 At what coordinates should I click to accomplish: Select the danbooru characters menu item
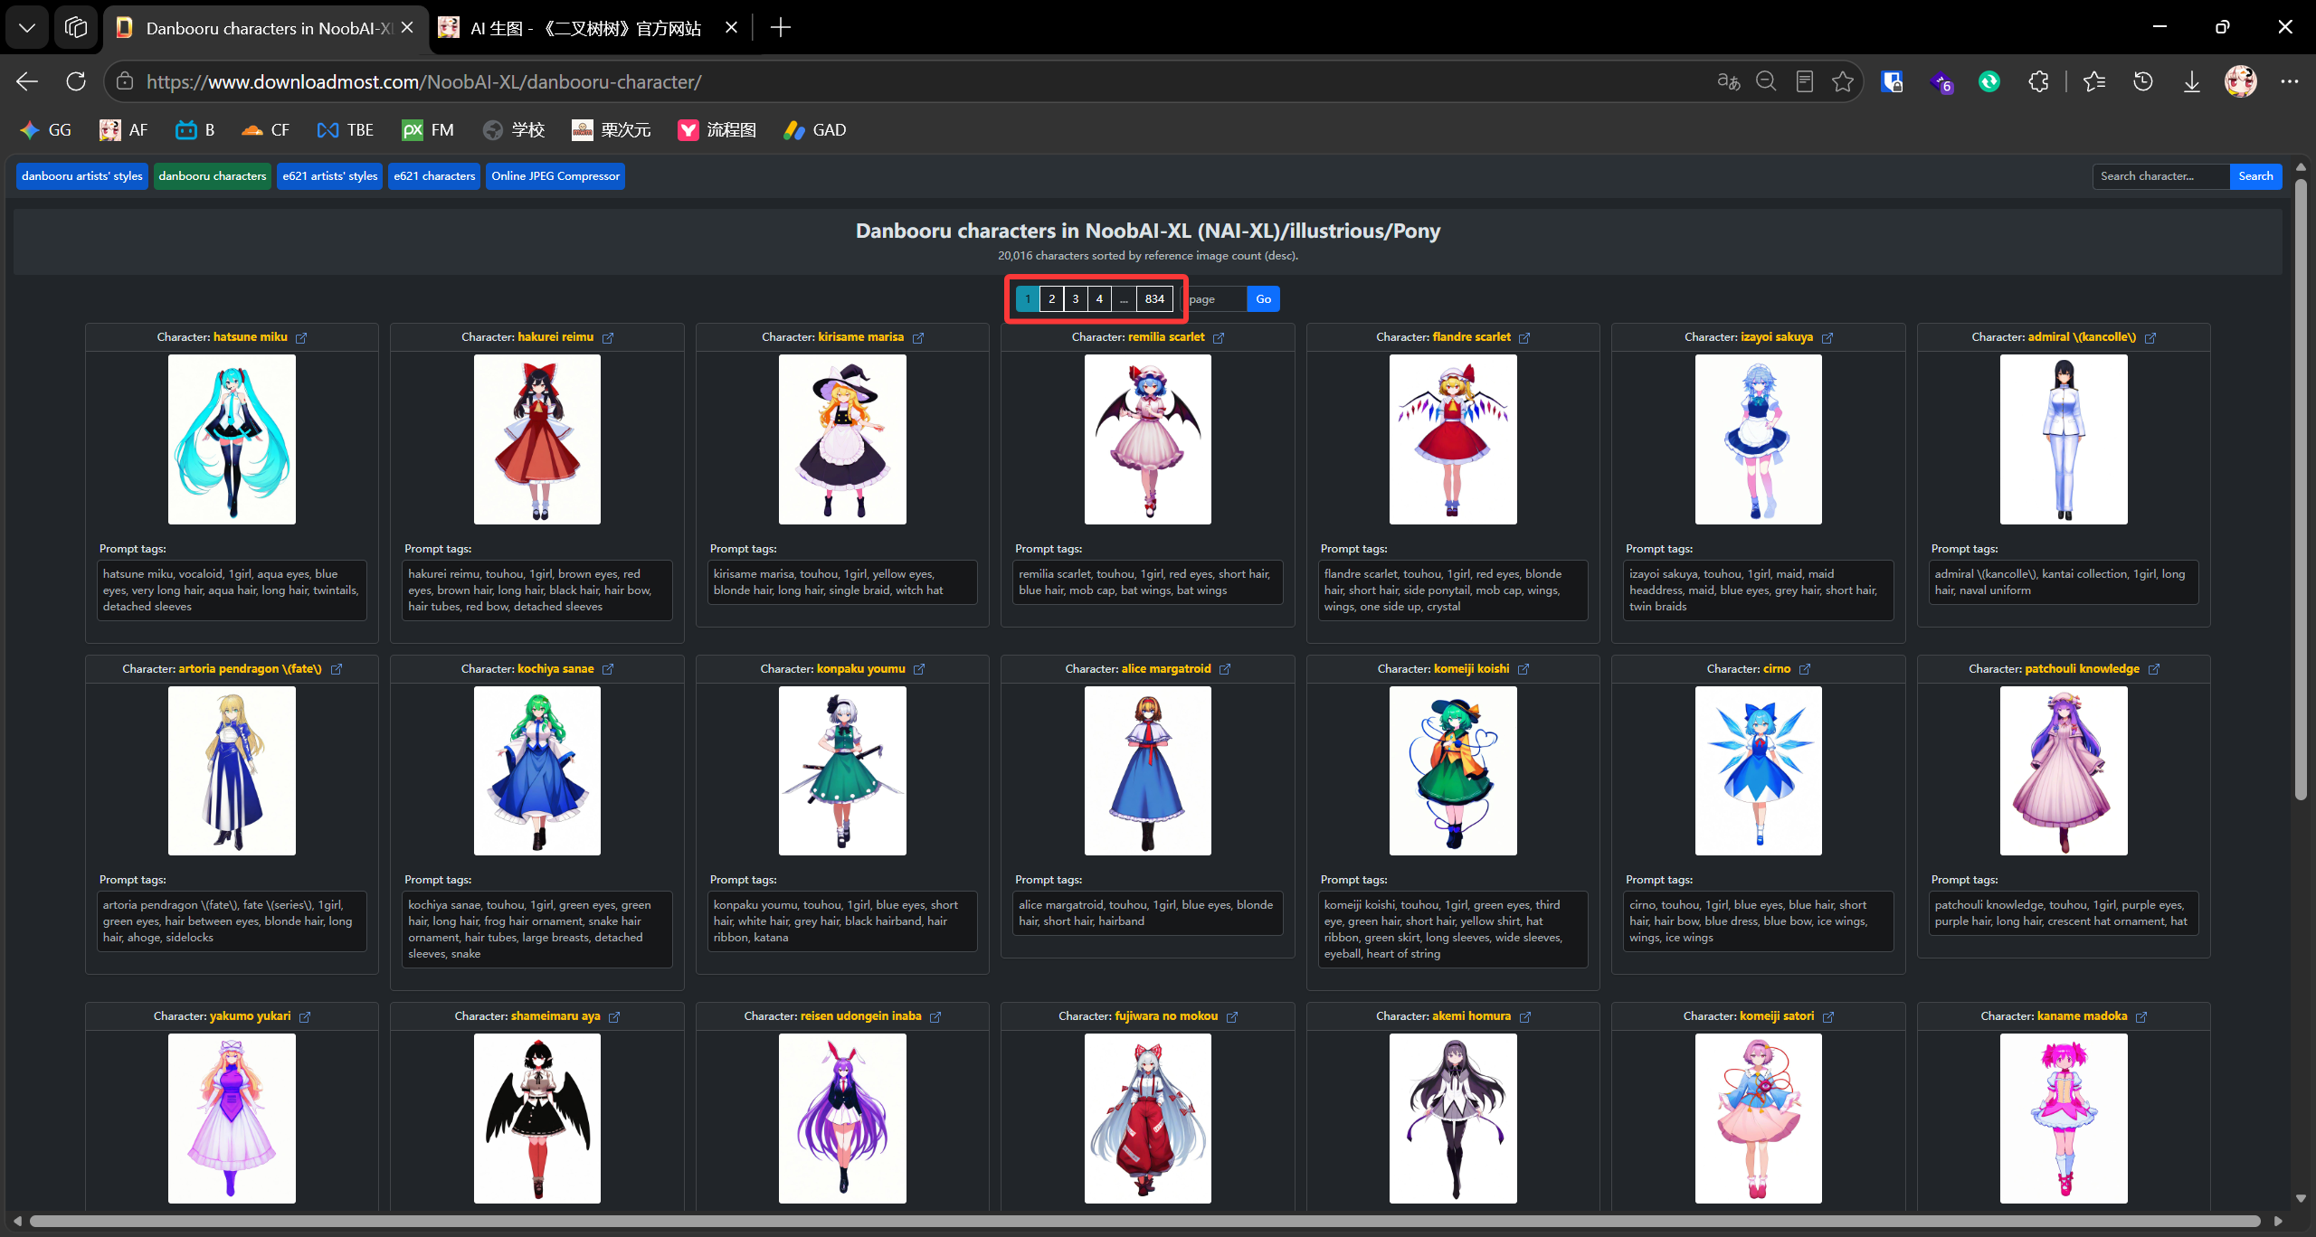(x=213, y=176)
